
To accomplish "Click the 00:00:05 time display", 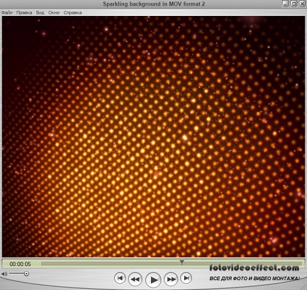I will pos(20,264).
